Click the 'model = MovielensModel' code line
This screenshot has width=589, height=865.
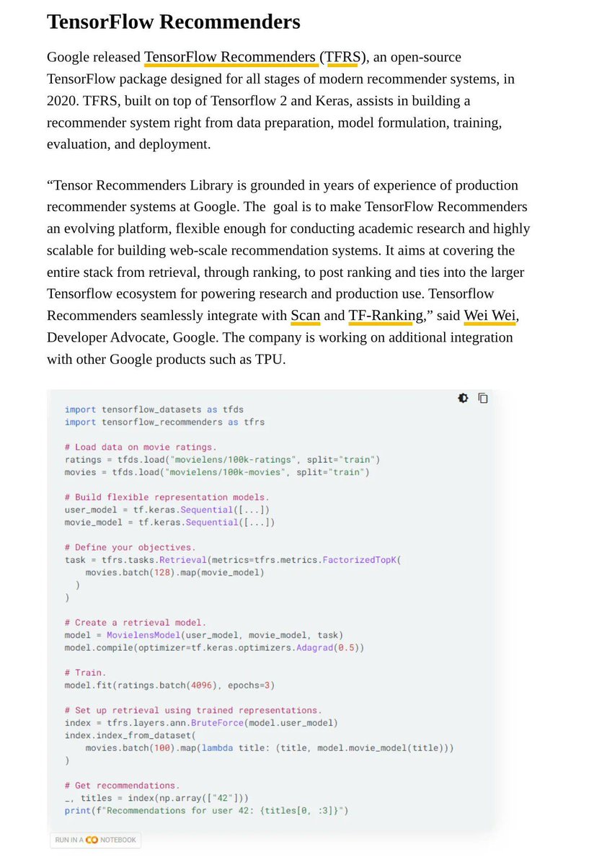[x=204, y=635]
